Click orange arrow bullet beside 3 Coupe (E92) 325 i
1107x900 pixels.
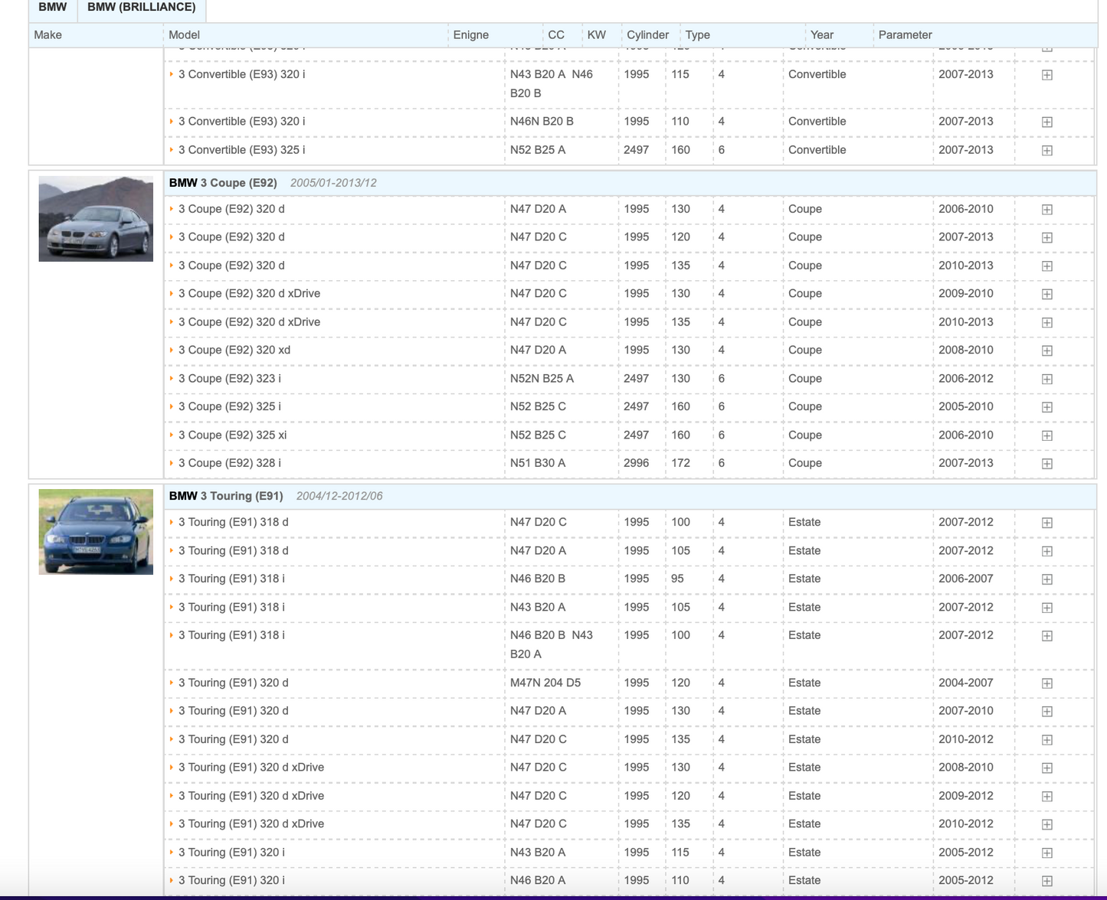coord(172,407)
